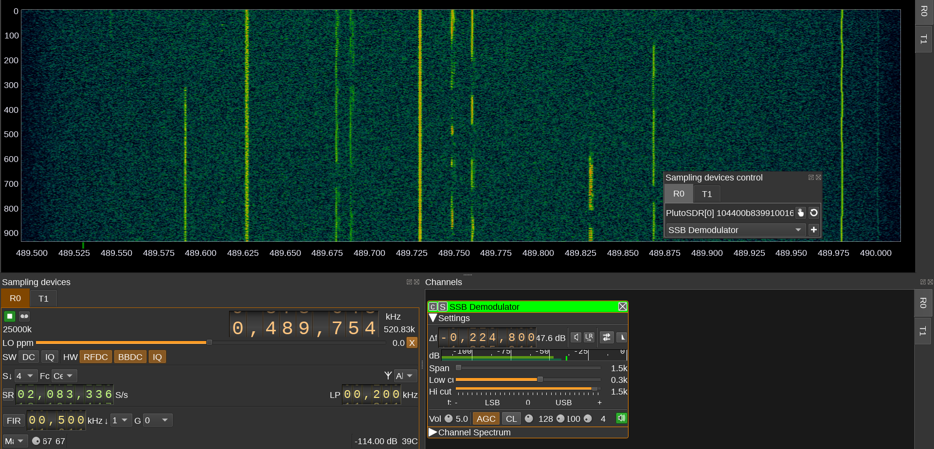The width and height of the screenshot is (934, 449).
Task: Expand the Channel Spectrum section
Action: [433, 432]
